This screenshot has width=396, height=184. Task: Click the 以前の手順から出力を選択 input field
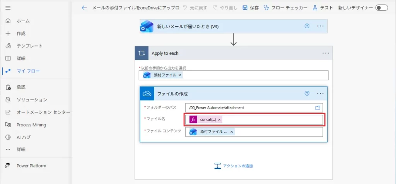click(x=234, y=75)
